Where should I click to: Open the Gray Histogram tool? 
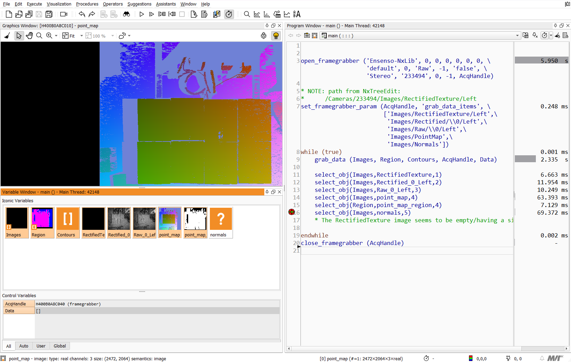[257, 14]
